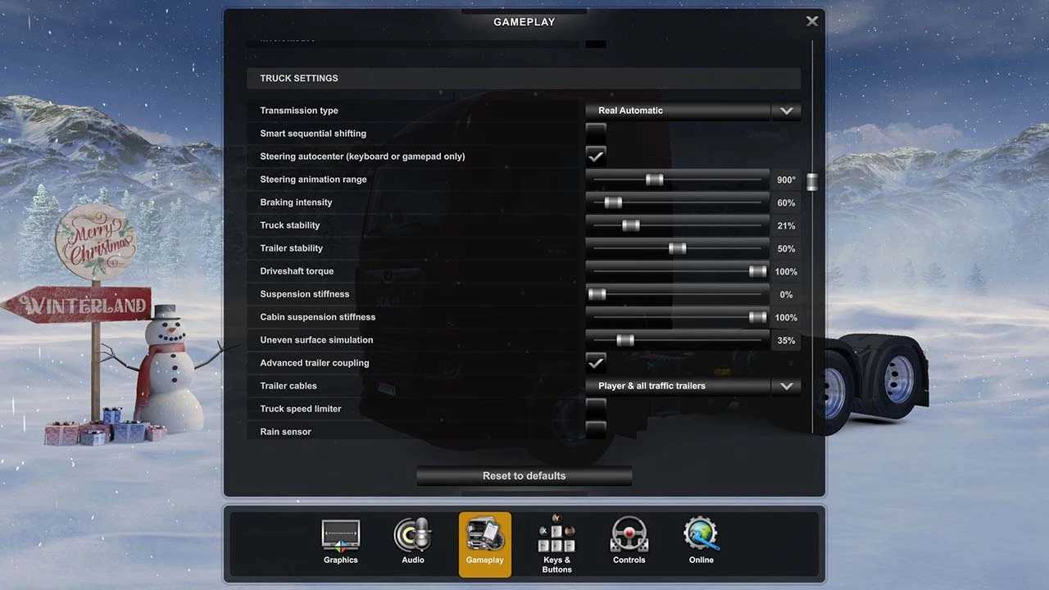Uncheck Advanced trailer coupling
Screen dimensions: 1049x590
click(x=596, y=363)
